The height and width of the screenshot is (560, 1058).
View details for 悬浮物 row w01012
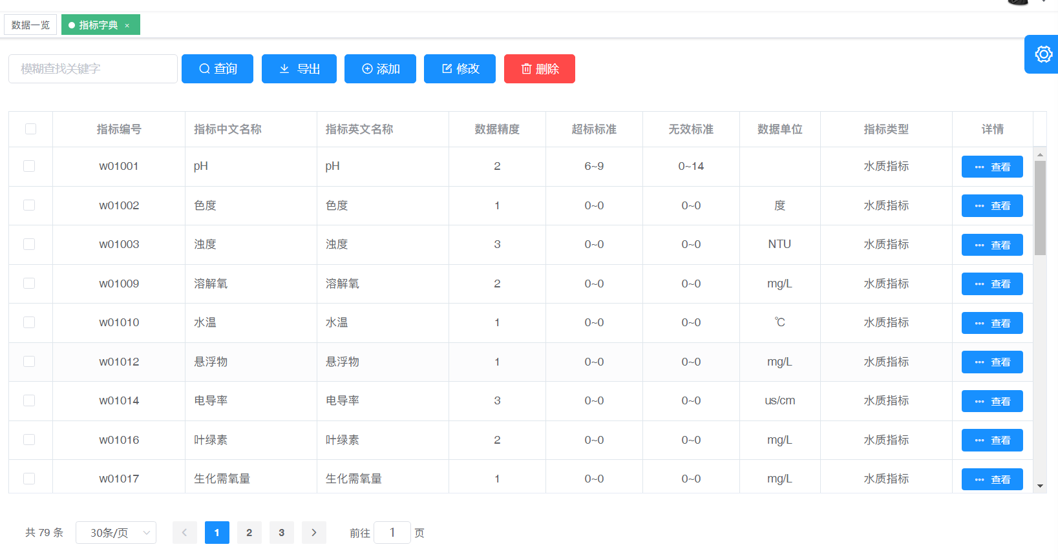[992, 362]
